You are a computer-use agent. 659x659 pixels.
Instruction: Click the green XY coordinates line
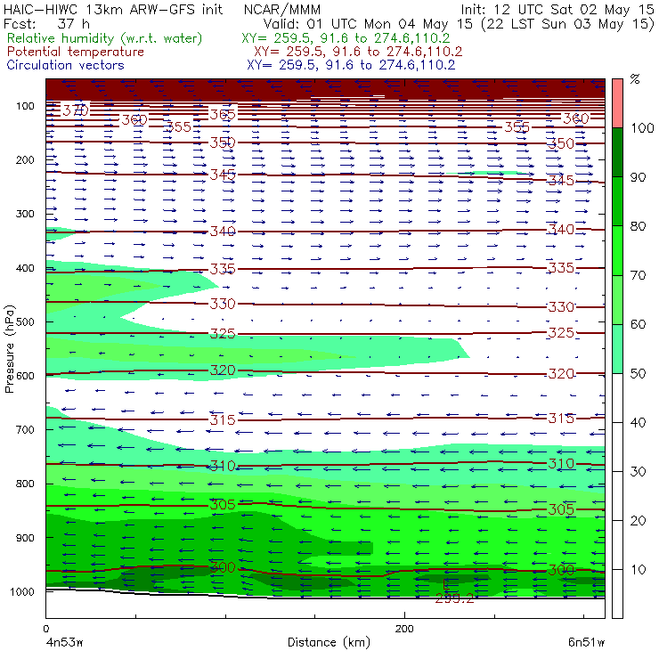pos(346,38)
